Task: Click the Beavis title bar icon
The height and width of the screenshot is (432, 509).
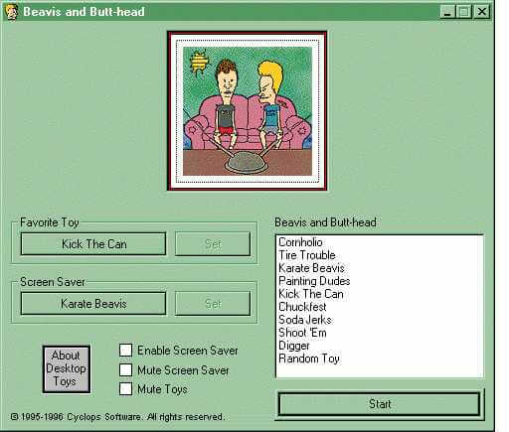Action: [11, 12]
